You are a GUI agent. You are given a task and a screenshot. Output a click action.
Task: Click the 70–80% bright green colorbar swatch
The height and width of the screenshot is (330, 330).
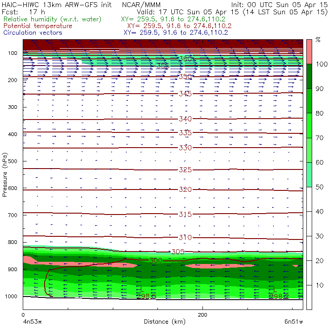pos(309,126)
